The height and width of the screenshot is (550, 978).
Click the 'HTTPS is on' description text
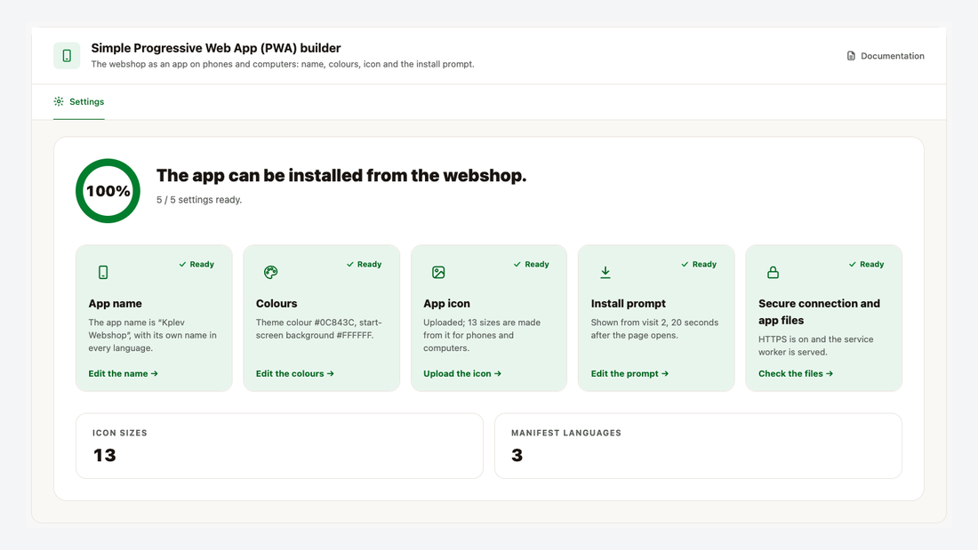pos(816,346)
